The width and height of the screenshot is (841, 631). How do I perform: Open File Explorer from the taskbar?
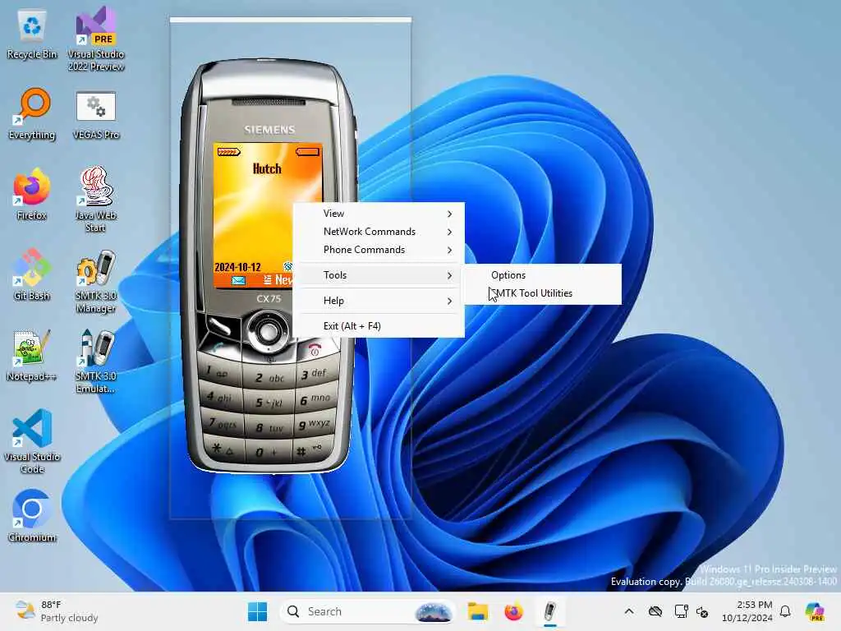tap(477, 611)
